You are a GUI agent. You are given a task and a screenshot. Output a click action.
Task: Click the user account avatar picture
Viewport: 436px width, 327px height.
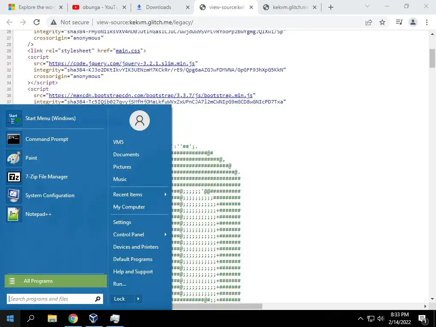pos(140,120)
